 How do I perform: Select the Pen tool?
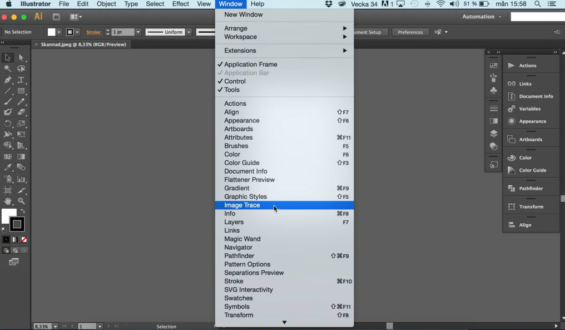8,80
